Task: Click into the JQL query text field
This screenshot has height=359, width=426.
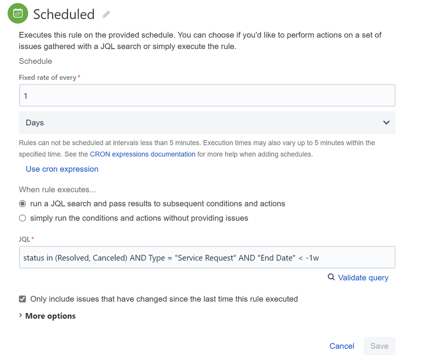Action: pyautogui.click(x=207, y=258)
